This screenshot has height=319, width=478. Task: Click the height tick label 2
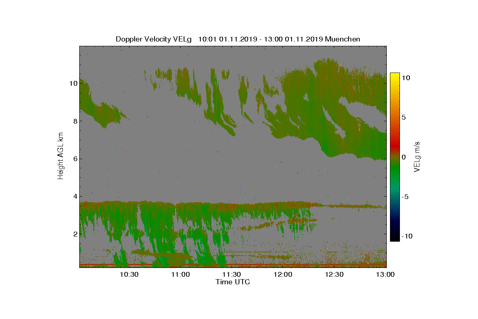click(75, 234)
